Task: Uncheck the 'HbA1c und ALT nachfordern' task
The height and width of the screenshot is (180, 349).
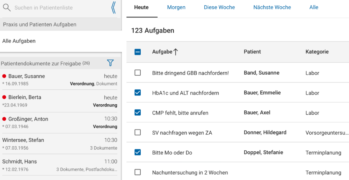Action: point(138,93)
